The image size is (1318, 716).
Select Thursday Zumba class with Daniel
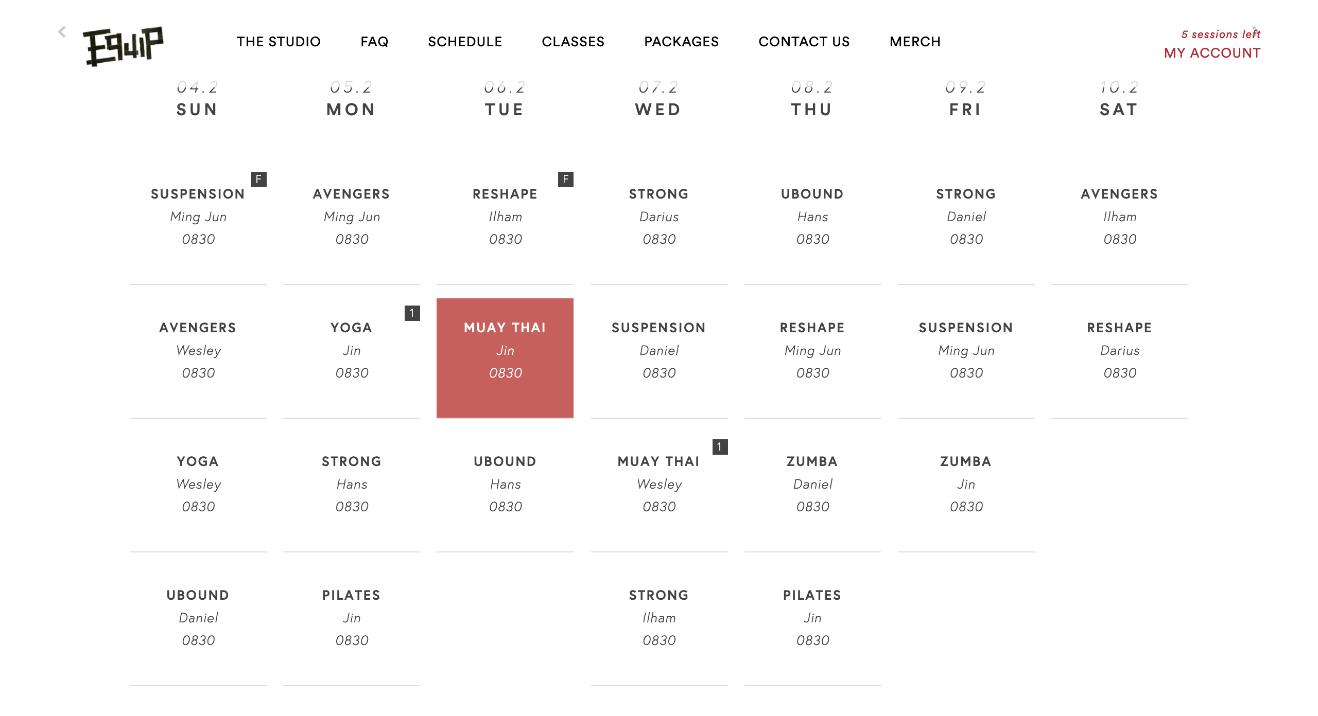click(x=812, y=484)
